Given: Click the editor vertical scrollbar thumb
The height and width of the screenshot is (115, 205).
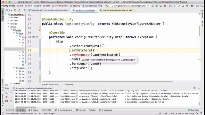Looking at the screenshot, I should pyautogui.click(x=200, y=31).
